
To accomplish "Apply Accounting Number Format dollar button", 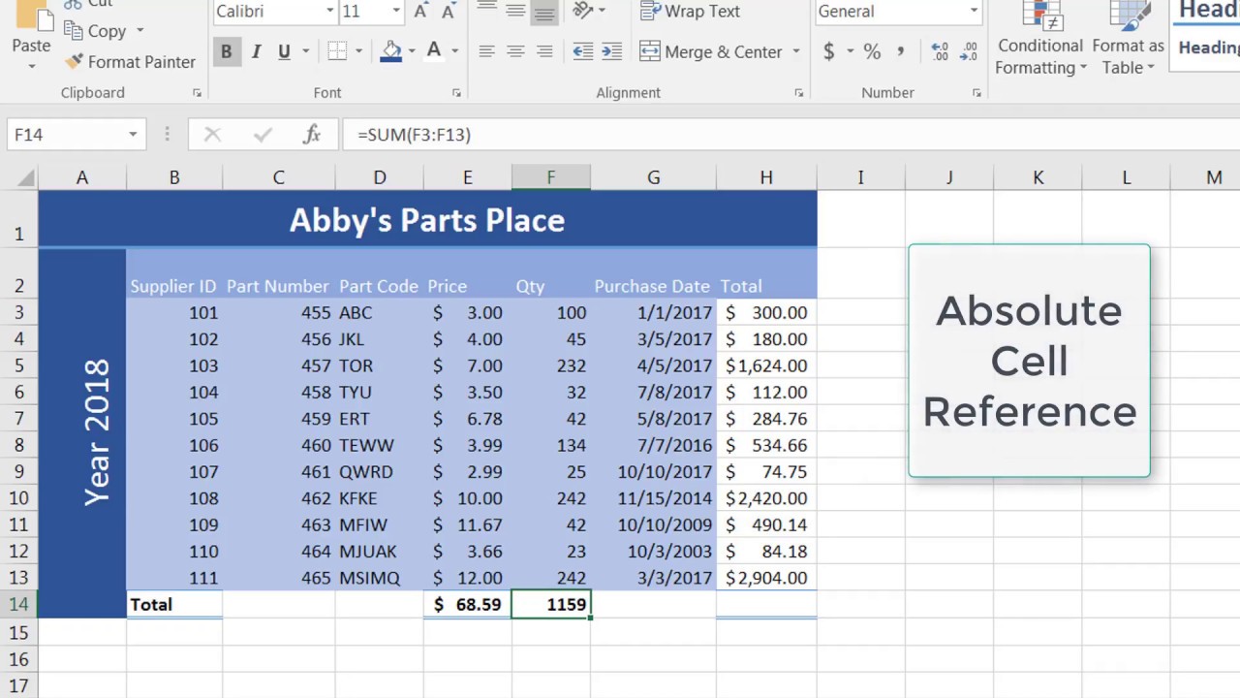I will pyautogui.click(x=828, y=51).
